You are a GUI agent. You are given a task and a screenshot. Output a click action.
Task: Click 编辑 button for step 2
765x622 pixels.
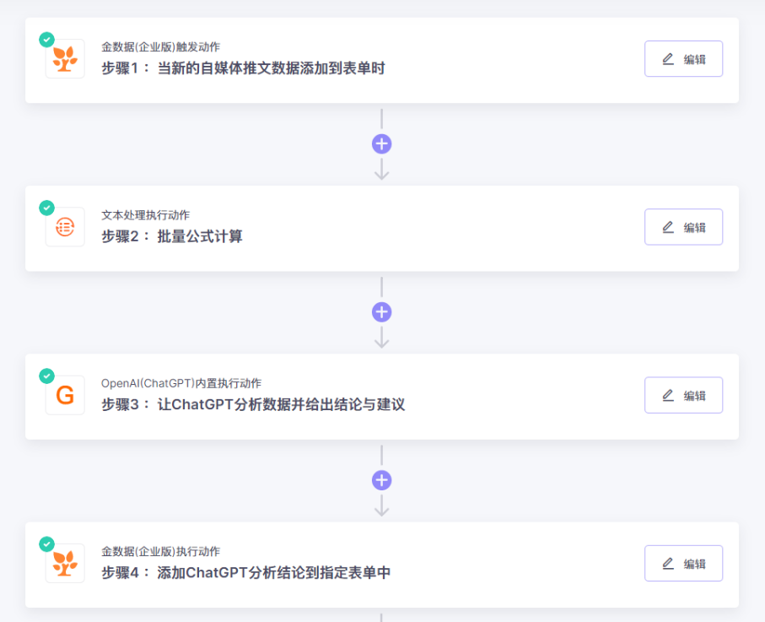point(683,227)
